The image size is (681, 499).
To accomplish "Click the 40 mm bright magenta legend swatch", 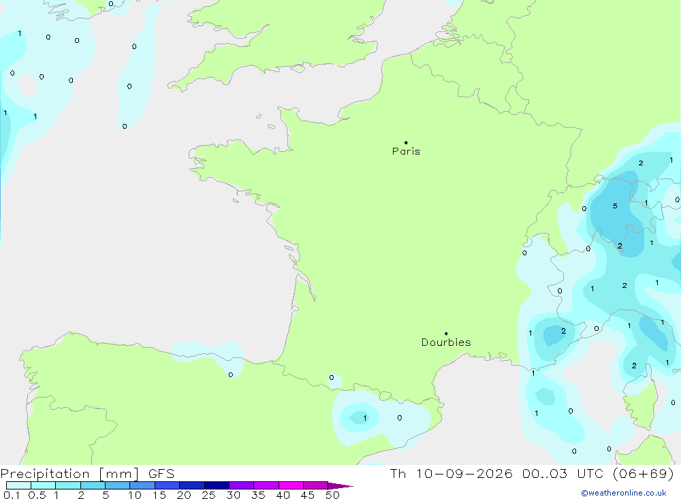I will click(291, 485).
